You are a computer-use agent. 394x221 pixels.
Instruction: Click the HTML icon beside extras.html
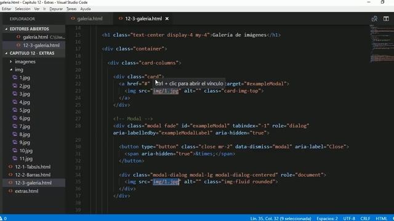point(10,191)
